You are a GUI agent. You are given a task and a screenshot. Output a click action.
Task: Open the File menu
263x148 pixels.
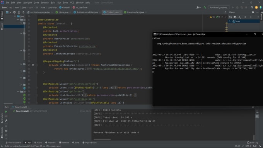(x=7, y=3)
